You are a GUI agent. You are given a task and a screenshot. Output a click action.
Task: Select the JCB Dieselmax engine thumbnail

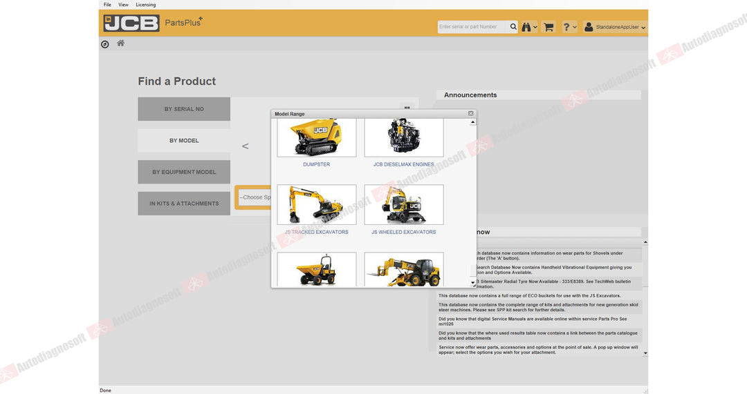pyautogui.click(x=403, y=138)
